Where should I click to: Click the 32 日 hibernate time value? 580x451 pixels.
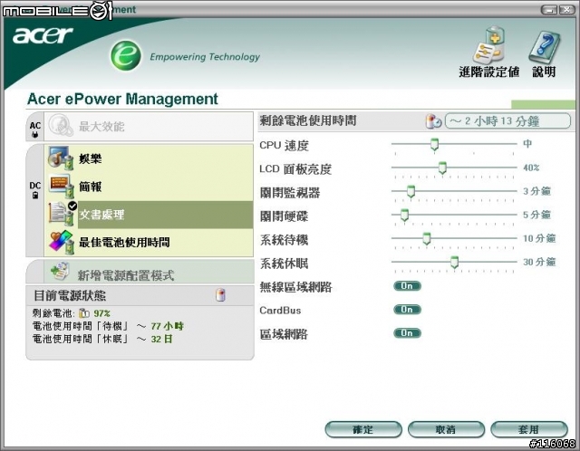pos(161,339)
